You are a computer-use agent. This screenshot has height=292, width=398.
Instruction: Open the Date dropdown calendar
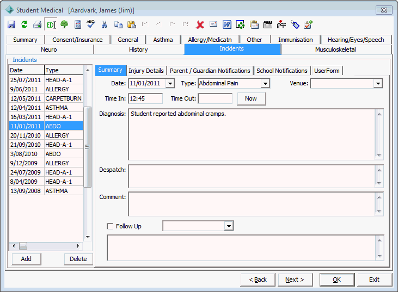tap(170, 83)
